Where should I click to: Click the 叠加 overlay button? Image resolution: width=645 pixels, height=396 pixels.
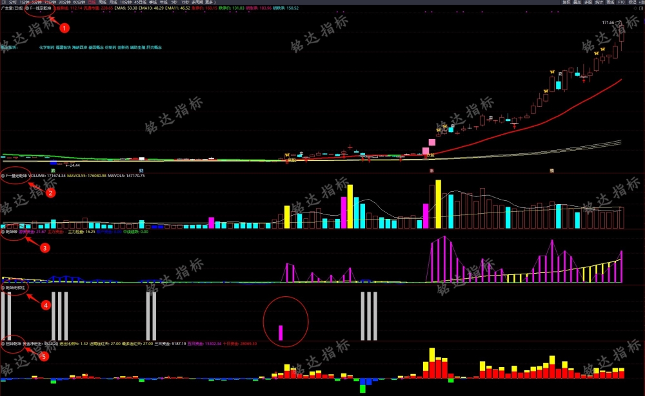pyautogui.click(x=577, y=2)
